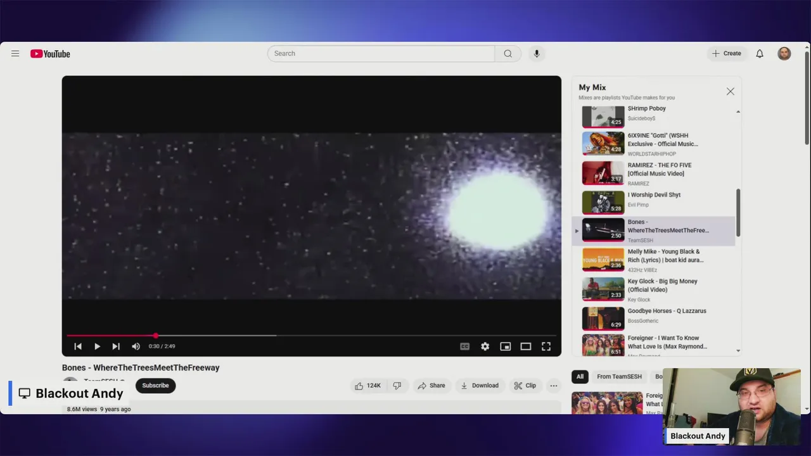Close the My Mix playlist panel
This screenshot has height=456, width=811.
tap(731, 92)
